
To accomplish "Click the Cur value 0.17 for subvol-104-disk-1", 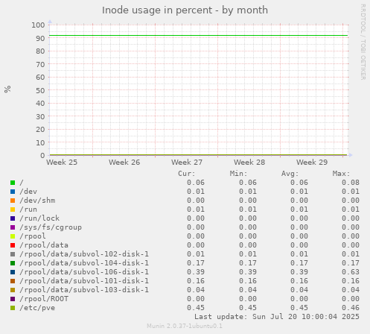I will 196,263.
